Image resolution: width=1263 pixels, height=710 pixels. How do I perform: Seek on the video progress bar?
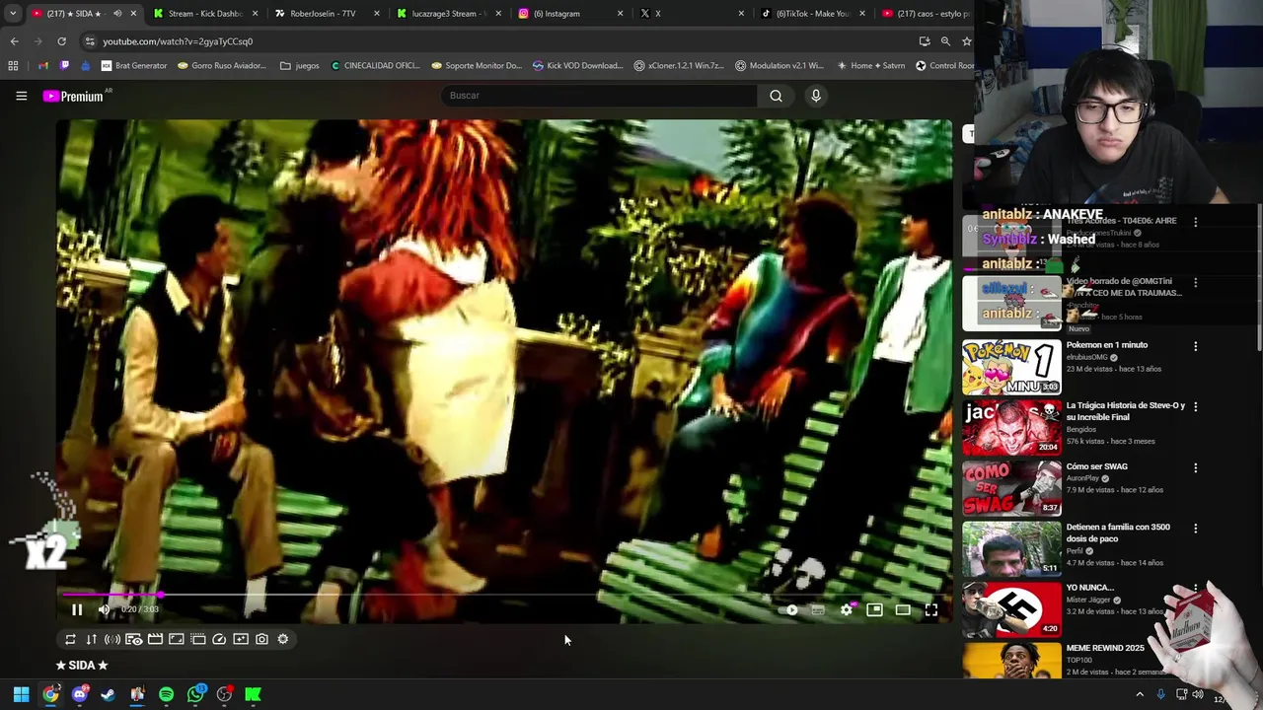[503, 595]
